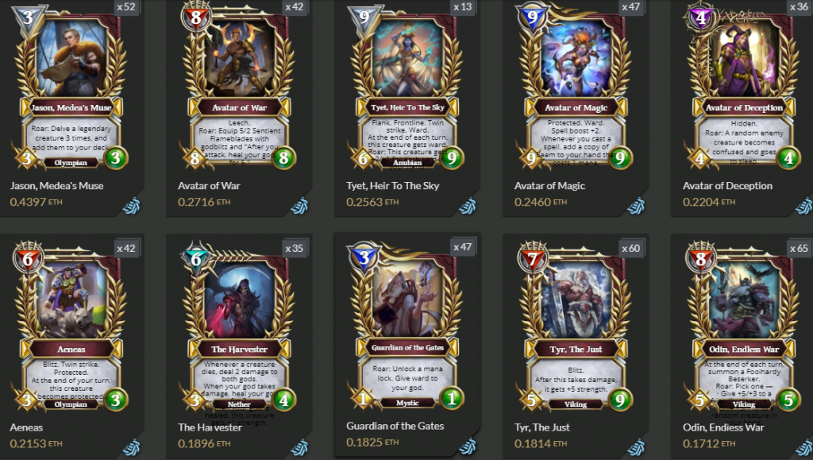The height and width of the screenshot is (460, 813).
Task: Click blue chain icon under Jason, Medea's Muse
Action: [x=132, y=207]
